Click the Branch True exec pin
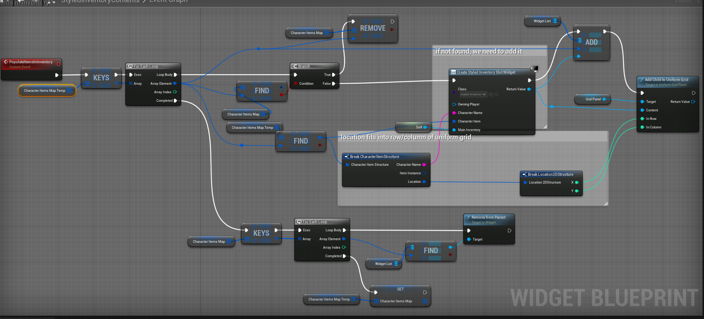 [333, 75]
